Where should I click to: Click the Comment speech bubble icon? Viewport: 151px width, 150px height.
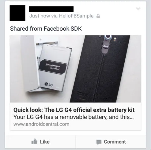pyautogui.click(x=99, y=142)
